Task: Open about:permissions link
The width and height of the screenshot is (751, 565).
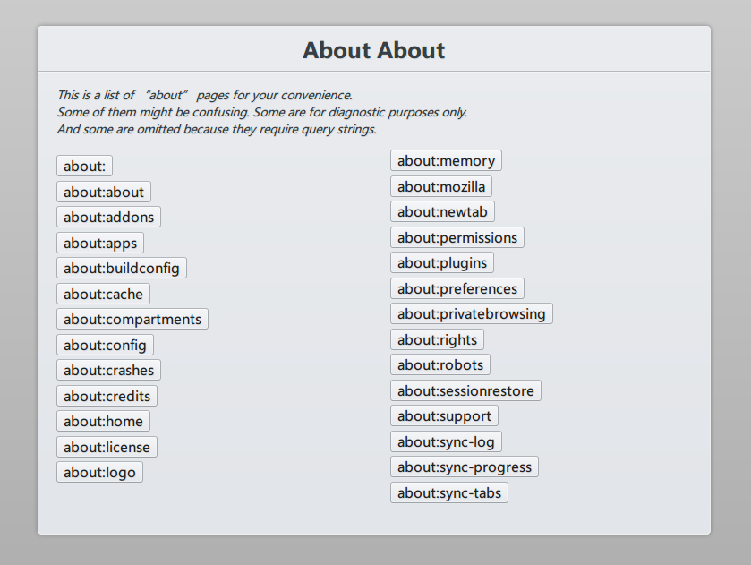Action: pos(457,237)
